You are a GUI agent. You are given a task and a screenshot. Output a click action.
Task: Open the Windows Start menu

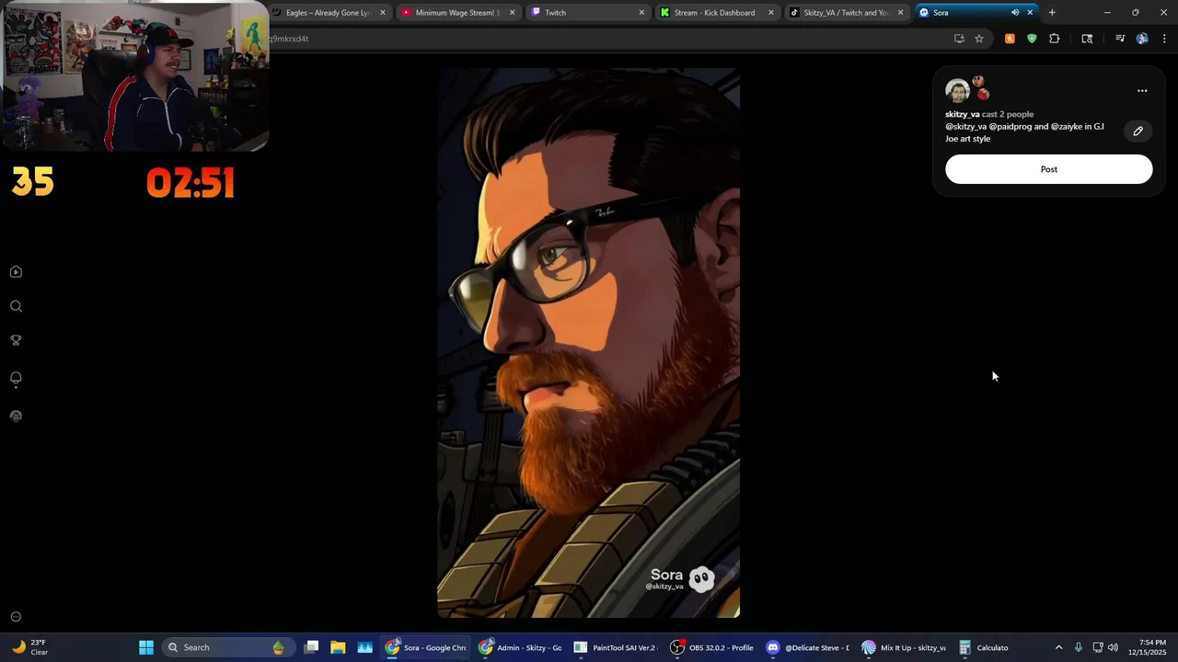(x=146, y=647)
